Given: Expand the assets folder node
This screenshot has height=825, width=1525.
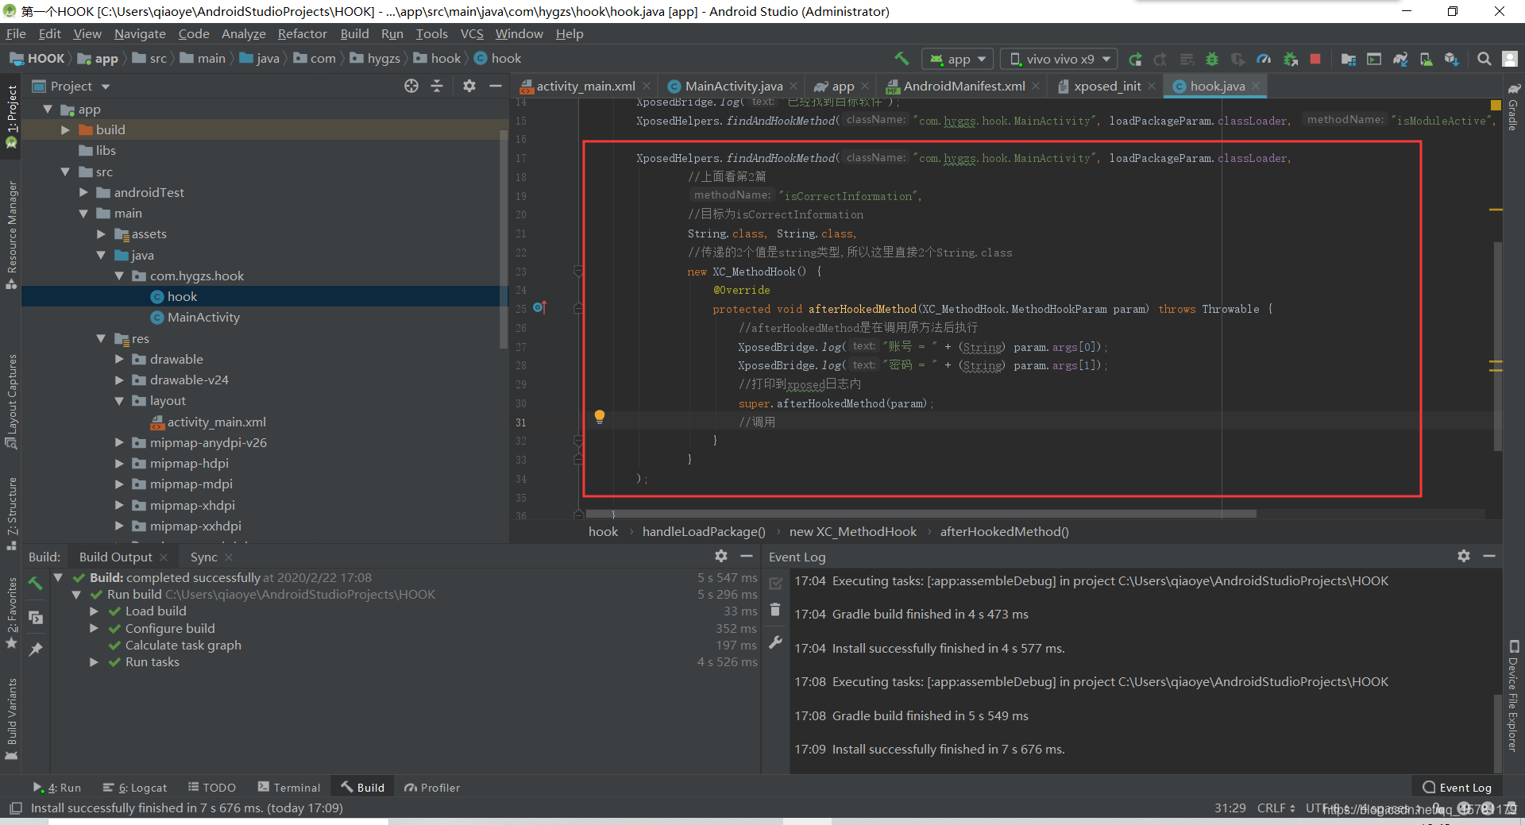Looking at the screenshot, I should pos(102,233).
